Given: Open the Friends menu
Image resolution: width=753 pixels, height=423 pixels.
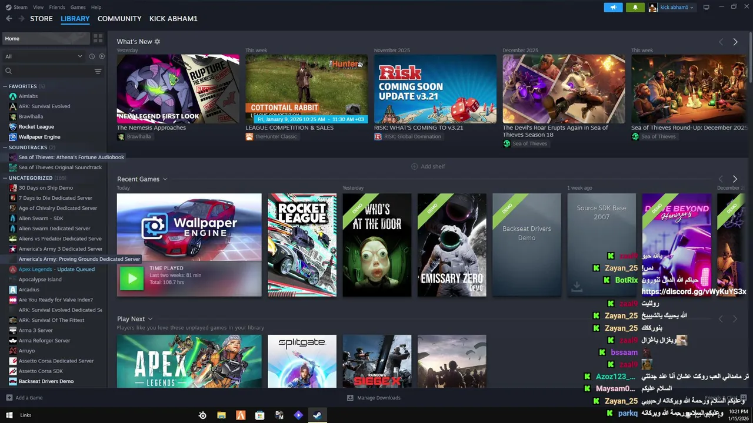Looking at the screenshot, I should coord(57,7).
